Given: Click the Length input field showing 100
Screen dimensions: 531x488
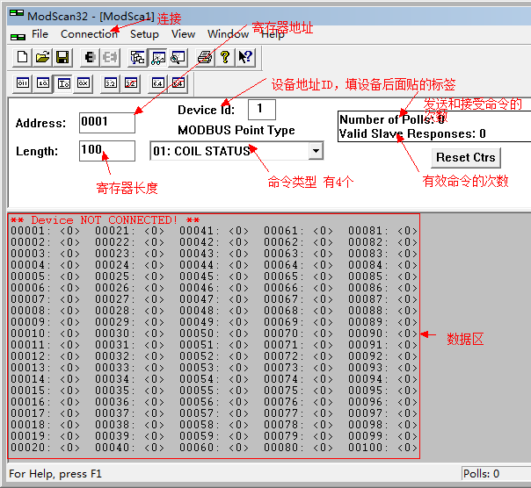Looking at the screenshot, I should (107, 151).
